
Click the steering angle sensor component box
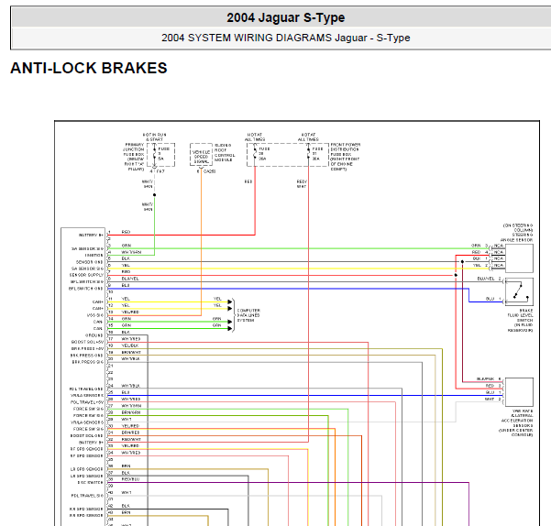coord(519,258)
